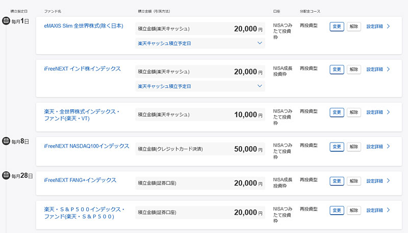The width and height of the screenshot is (408, 233).
Task: Open 設定詳細 for iFreeNEXT FANG+
Action: click(378, 181)
